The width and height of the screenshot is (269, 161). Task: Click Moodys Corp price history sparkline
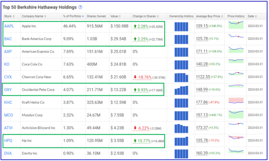click(236, 114)
